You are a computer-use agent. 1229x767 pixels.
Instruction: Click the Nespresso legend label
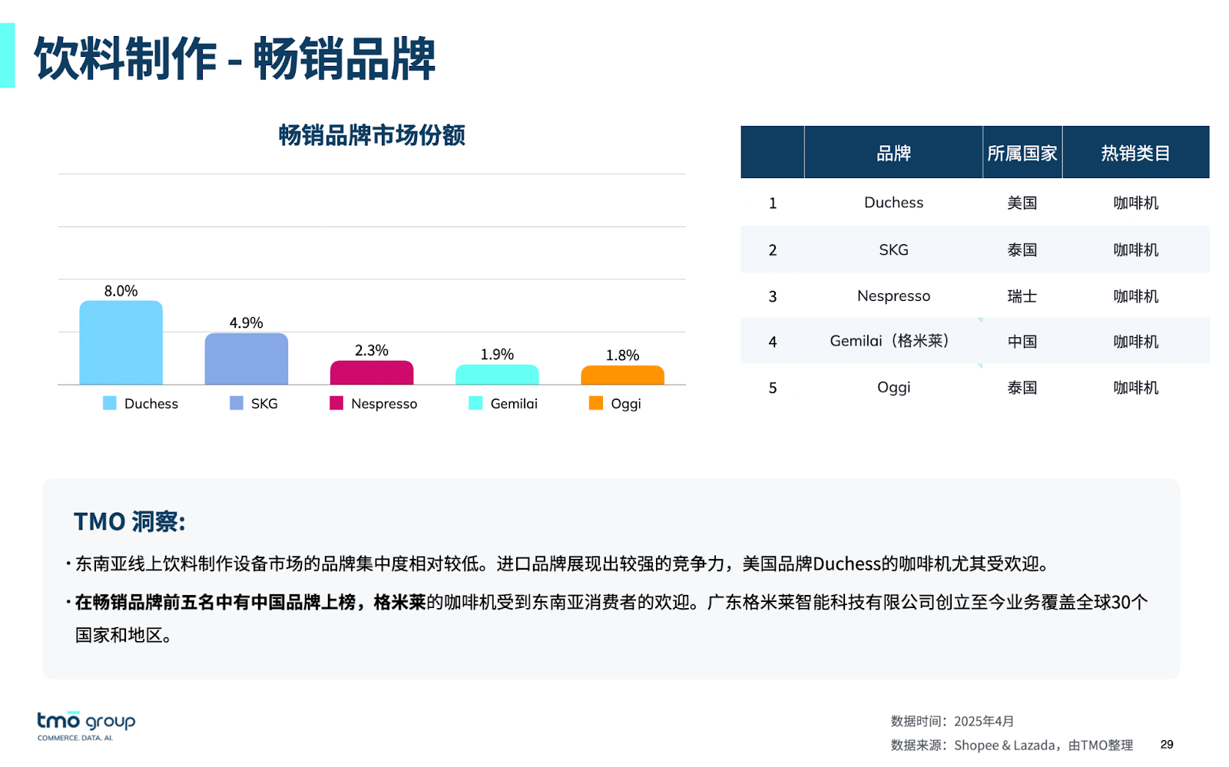pyautogui.click(x=384, y=404)
